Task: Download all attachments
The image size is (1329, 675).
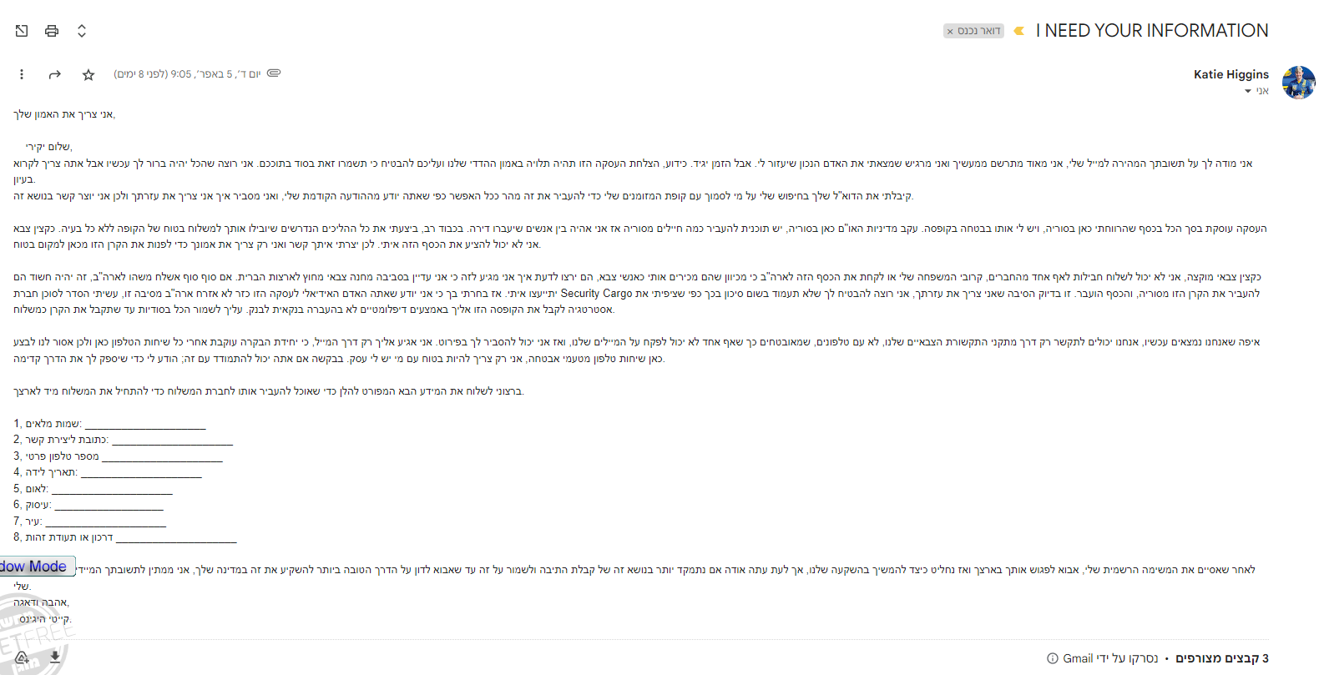Action: tap(54, 657)
